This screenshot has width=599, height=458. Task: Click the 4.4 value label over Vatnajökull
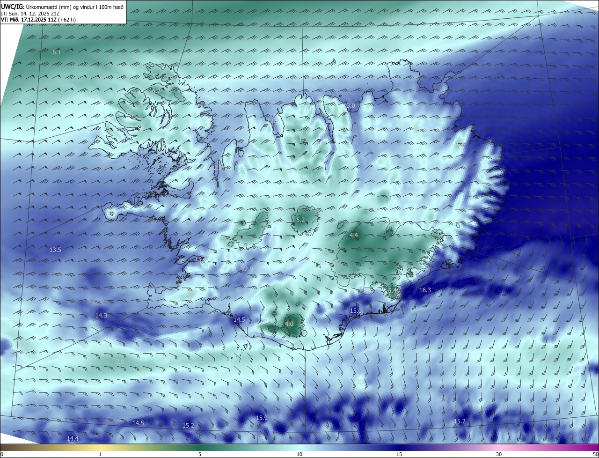(354, 235)
